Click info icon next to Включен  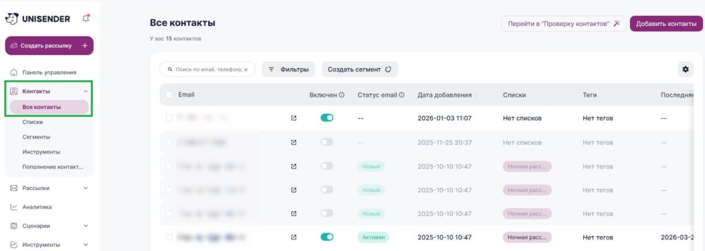[341, 95]
